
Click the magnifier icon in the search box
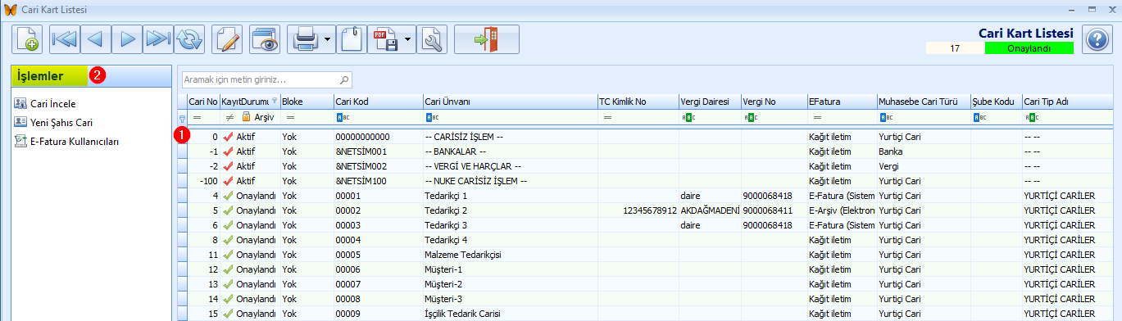(x=344, y=79)
